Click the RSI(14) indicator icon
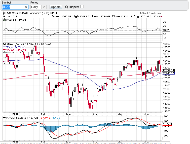The width and height of the screenshot is (190, 144). pos(4,20)
